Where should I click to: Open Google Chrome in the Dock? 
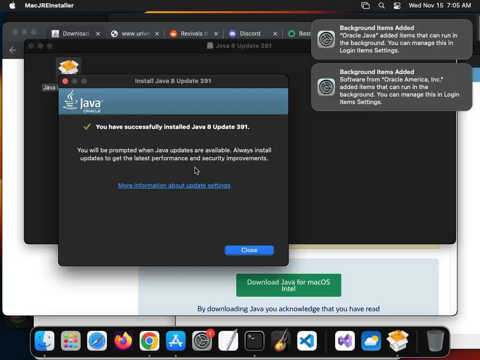pos(150,341)
